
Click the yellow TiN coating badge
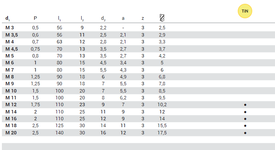[x=245, y=11]
